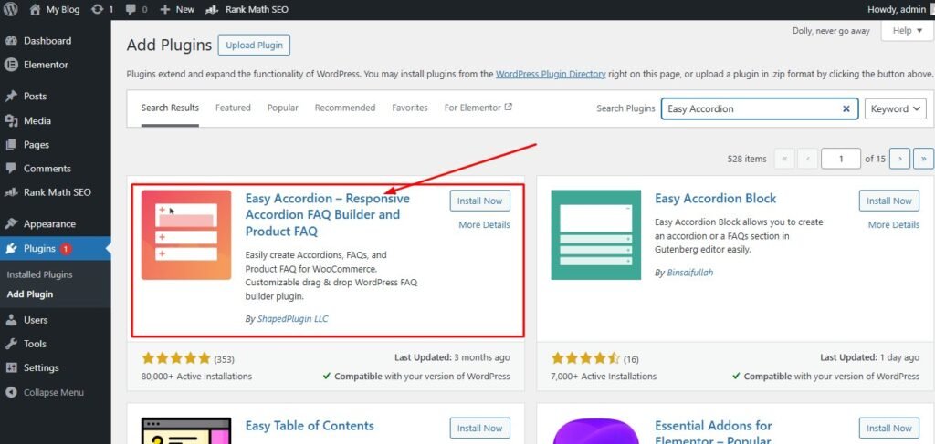Click the Upload Plugin button

click(254, 46)
